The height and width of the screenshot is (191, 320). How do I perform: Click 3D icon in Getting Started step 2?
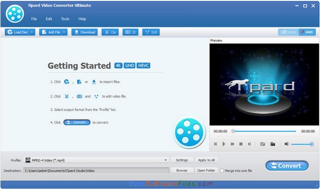pos(79,96)
